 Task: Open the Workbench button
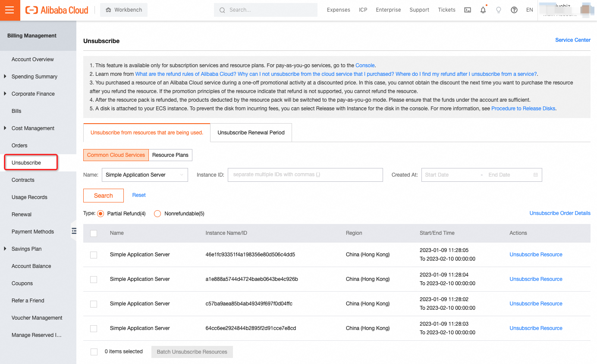[x=124, y=10]
